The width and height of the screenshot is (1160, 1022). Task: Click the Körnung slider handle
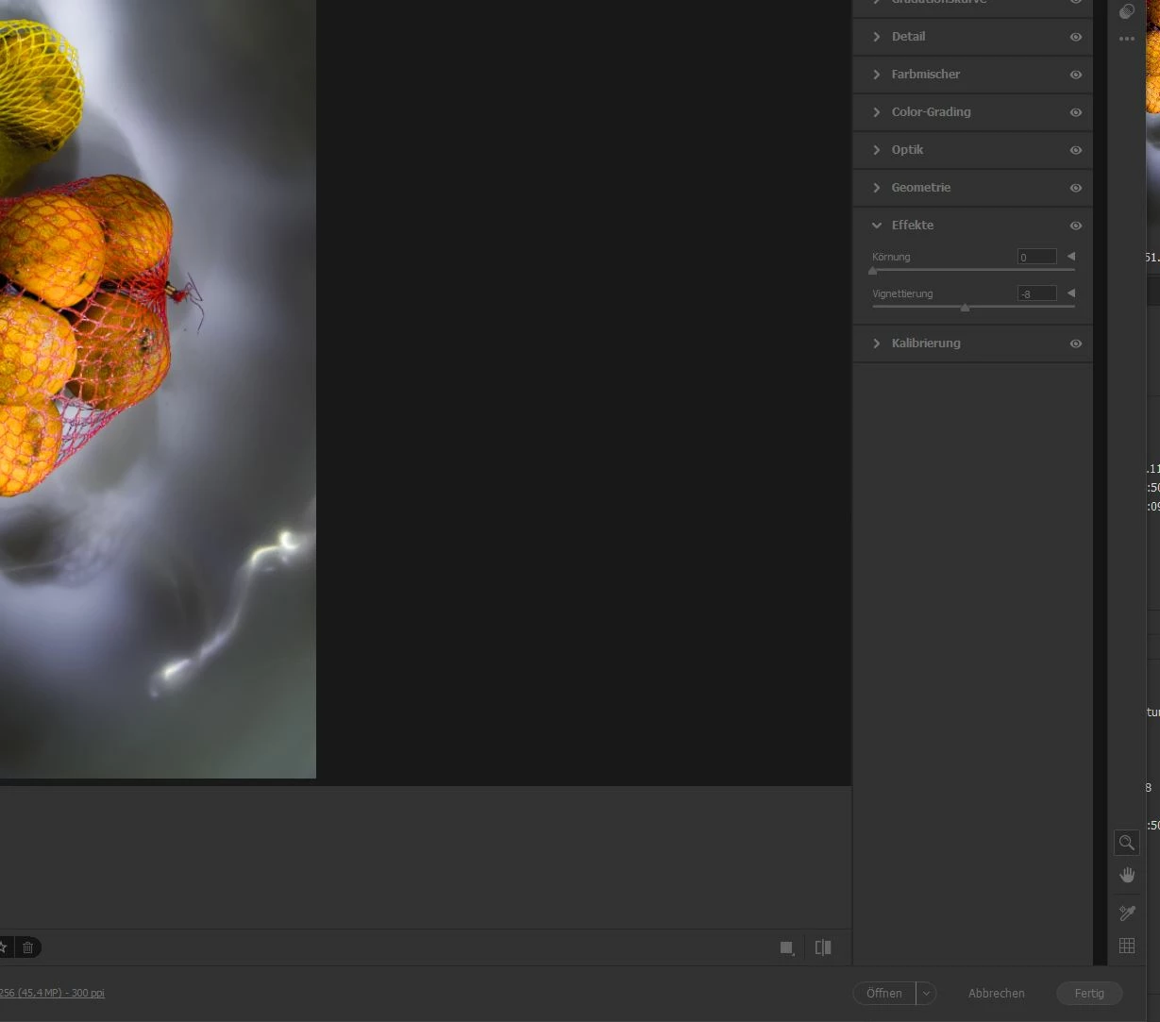click(x=872, y=271)
